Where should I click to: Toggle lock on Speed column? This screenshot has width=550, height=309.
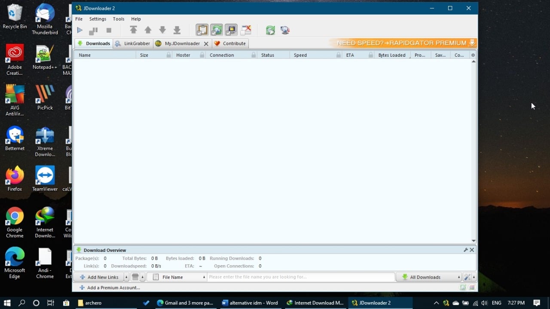[339, 55]
